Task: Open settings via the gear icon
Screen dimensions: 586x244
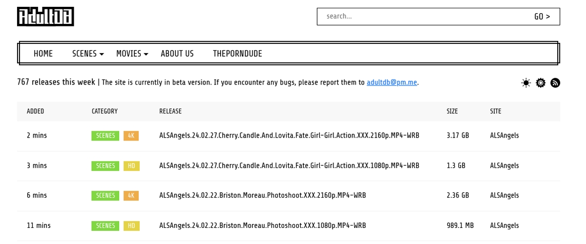Action: pos(541,83)
